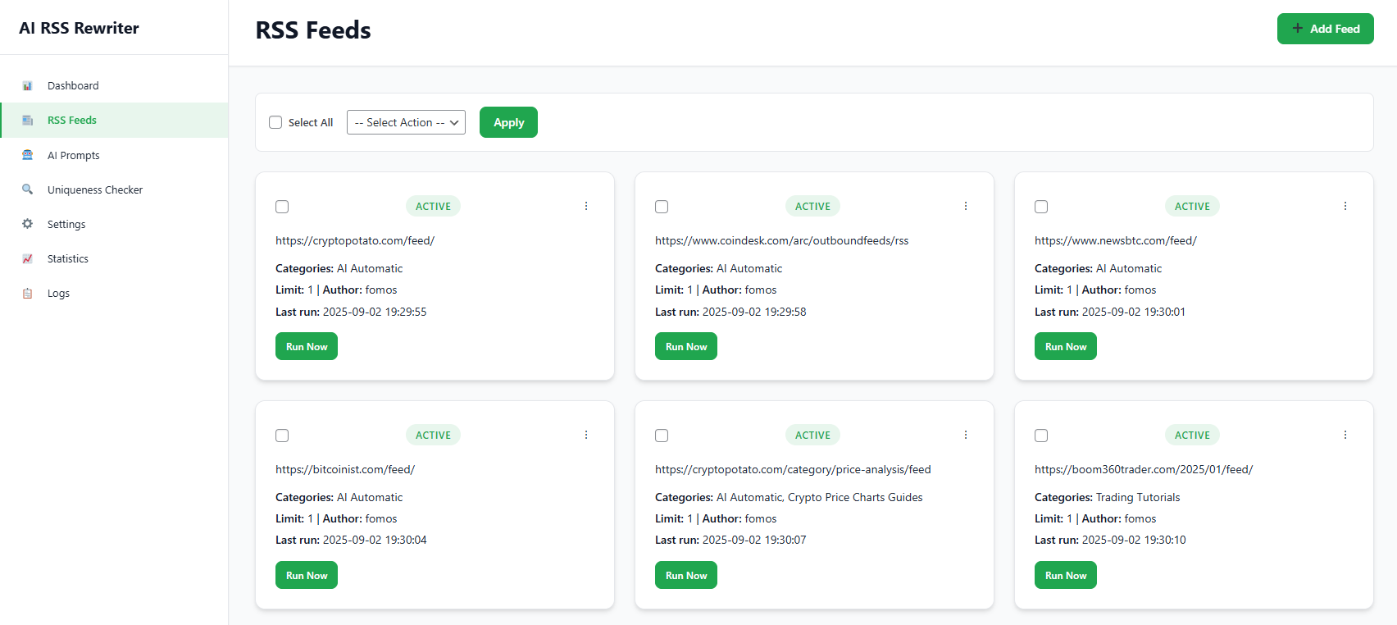
Task: Click the Dashboard chart icon in sidebar
Action: pyautogui.click(x=27, y=86)
